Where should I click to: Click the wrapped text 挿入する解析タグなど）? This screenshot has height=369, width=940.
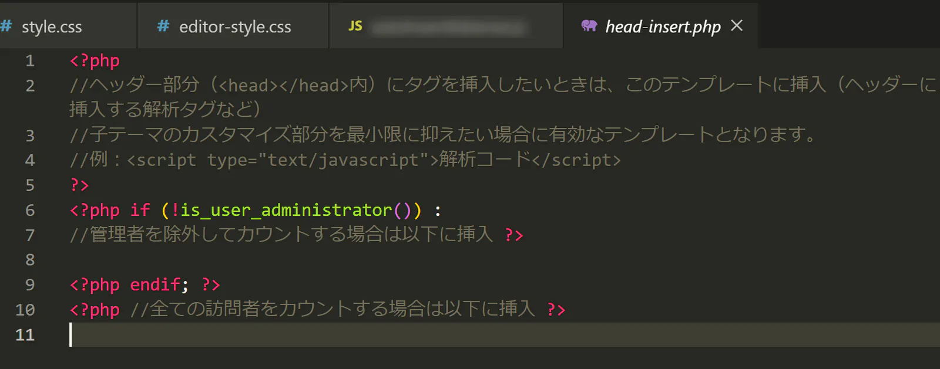[165, 110]
